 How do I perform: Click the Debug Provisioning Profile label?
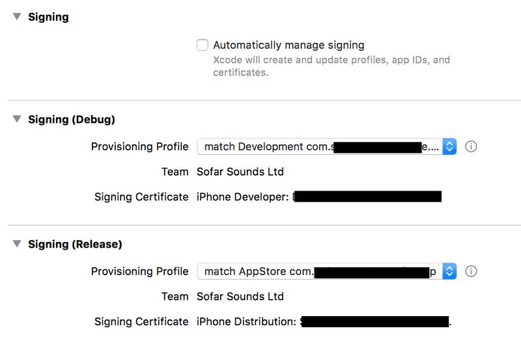click(x=139, y=147)
